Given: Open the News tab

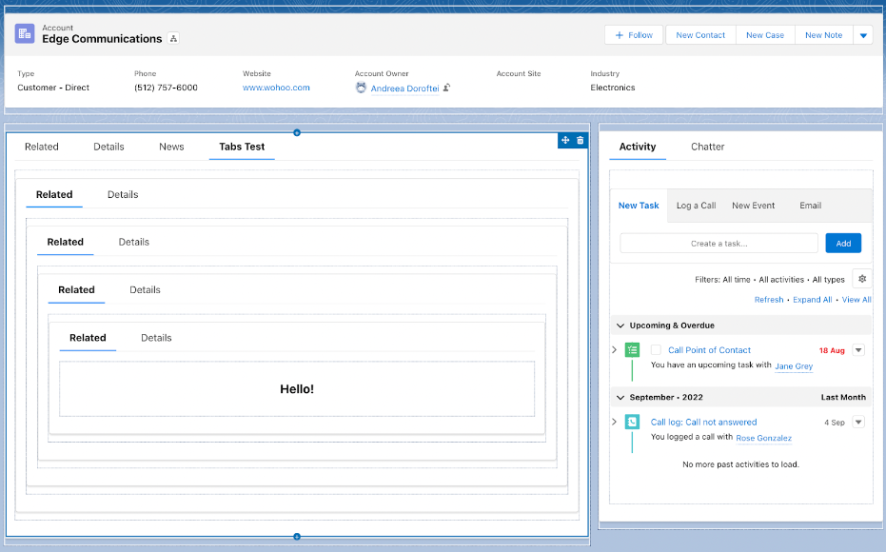Looking at the screenshot, I should point(171,147).
